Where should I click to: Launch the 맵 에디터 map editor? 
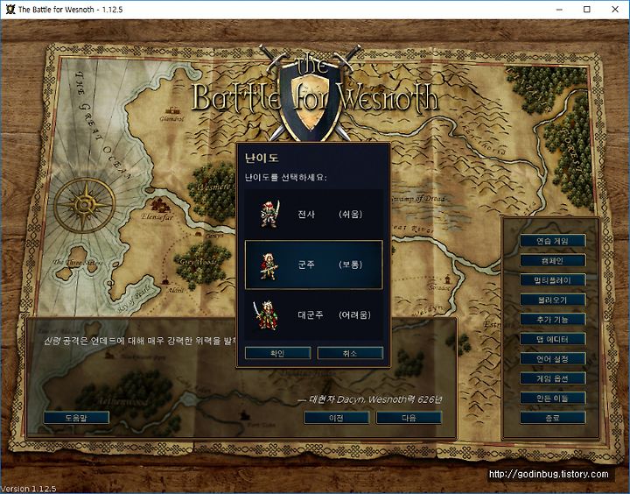click(x=553, y=339)
